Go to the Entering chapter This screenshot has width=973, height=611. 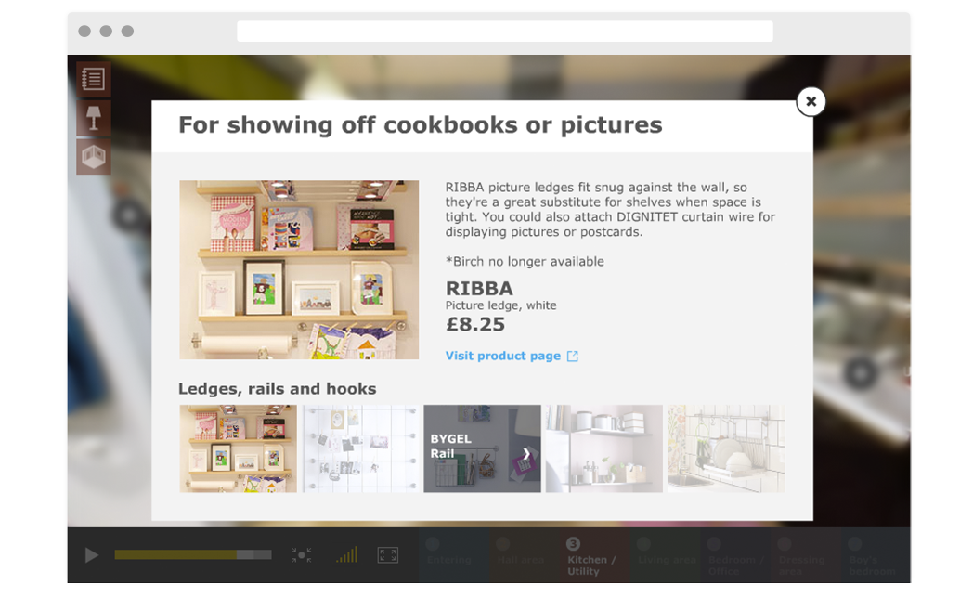point(454,555)
